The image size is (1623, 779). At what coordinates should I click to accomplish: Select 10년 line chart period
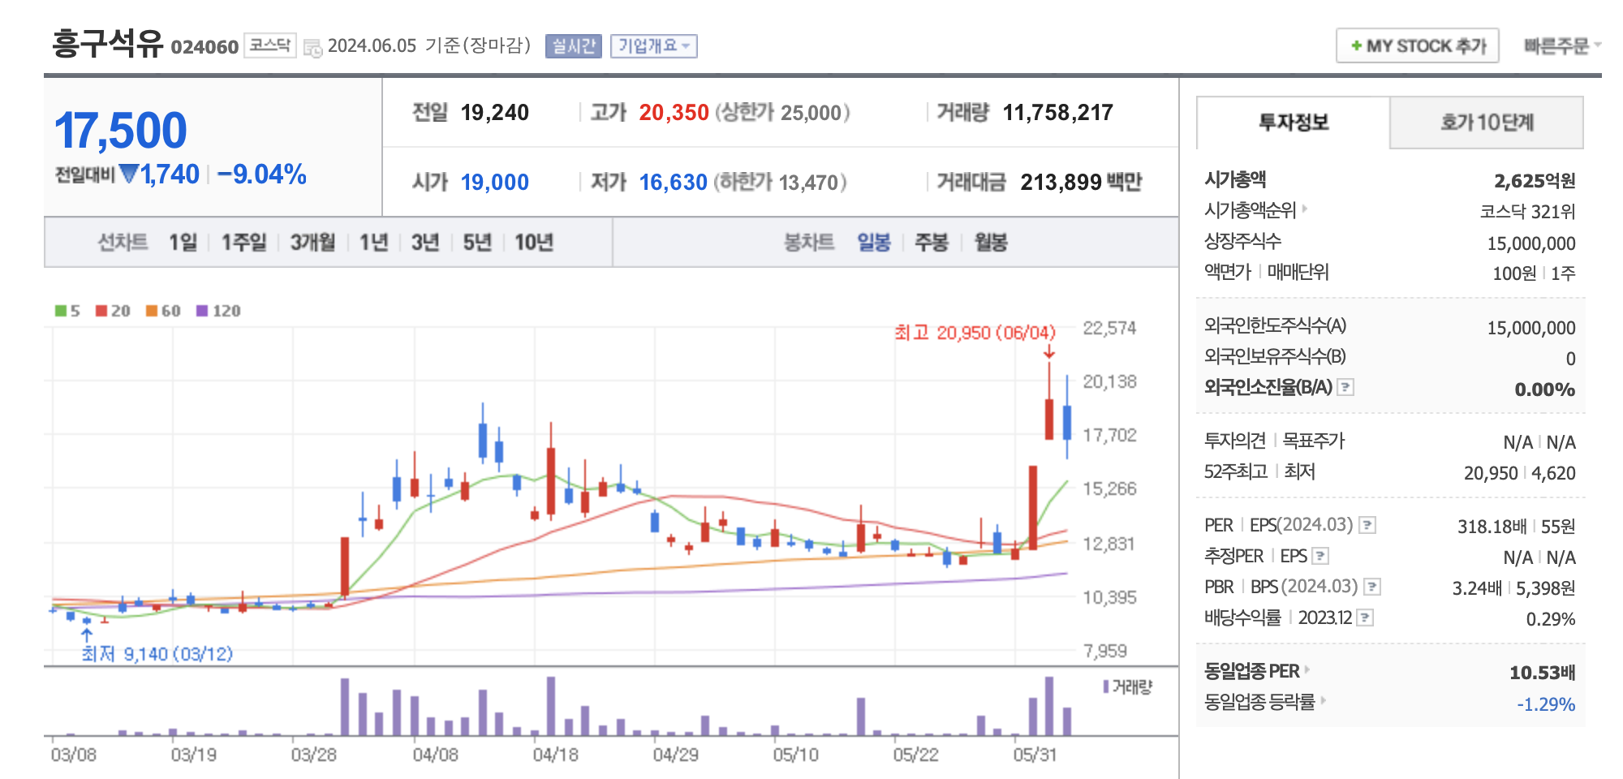[533, 242]
